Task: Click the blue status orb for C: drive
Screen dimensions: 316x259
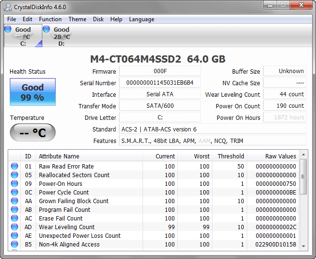Action: (8, 29)
